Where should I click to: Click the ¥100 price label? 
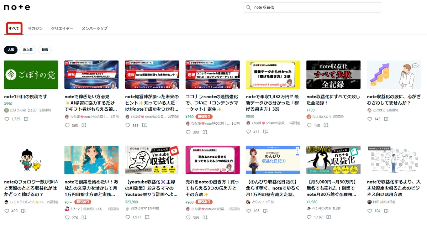(x=311, y=110)
